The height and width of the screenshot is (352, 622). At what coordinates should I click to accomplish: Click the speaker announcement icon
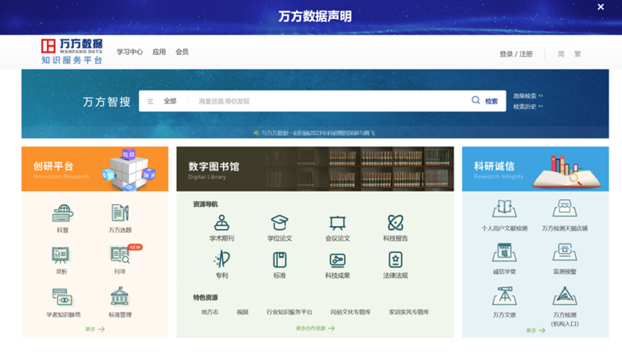click(x=256, y=133)
